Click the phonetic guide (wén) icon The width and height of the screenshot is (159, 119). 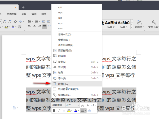[21, 22]
